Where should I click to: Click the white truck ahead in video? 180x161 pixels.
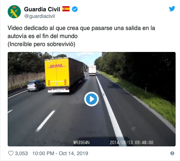92,70
